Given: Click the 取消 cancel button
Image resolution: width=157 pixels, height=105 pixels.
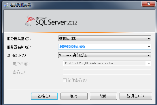Looking at the screenshot, I should (74, 96).
